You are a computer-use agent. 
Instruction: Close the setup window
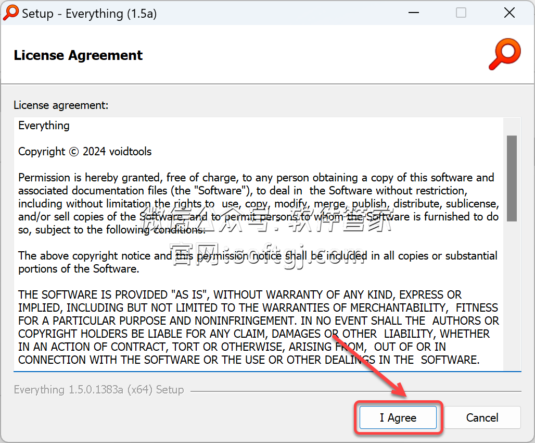(x=509, y=13)
